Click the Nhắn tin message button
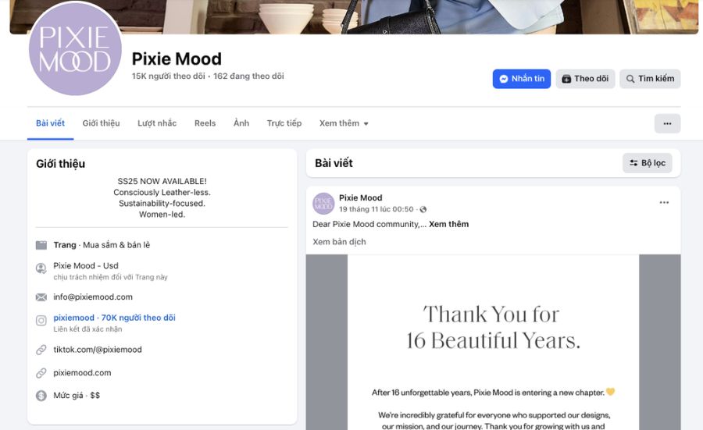The width and height of the screenshot is (703, 430). [522, 79]
